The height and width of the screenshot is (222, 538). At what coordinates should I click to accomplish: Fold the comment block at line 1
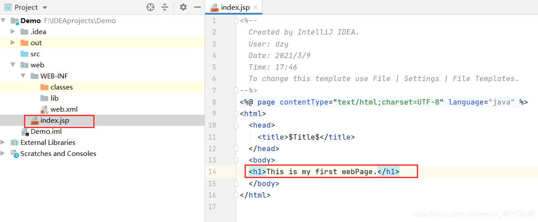coord(236,20)
